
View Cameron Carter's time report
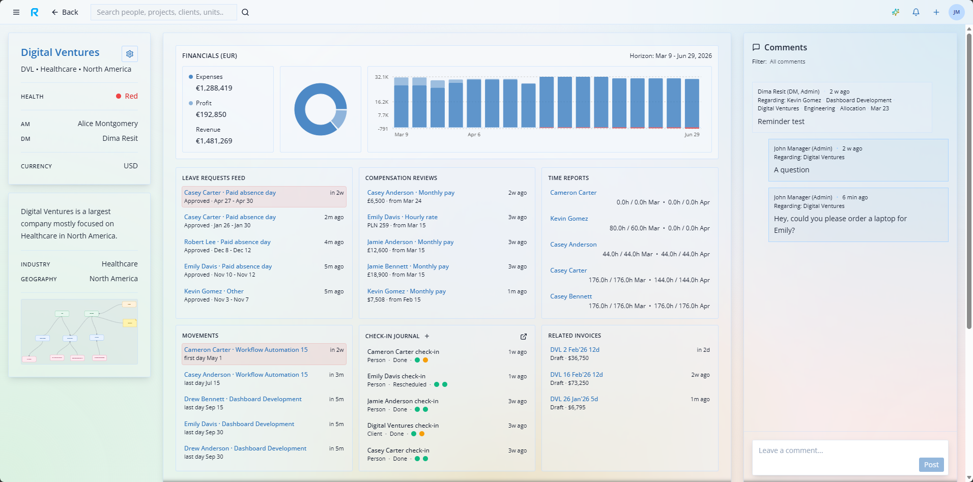click(573, 192)
